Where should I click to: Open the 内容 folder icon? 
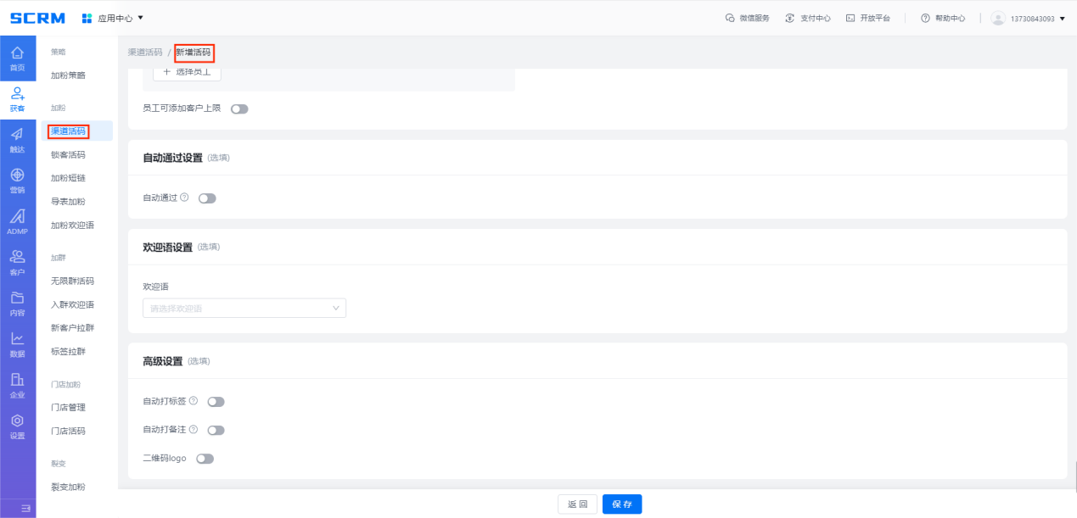click(17, 303)
